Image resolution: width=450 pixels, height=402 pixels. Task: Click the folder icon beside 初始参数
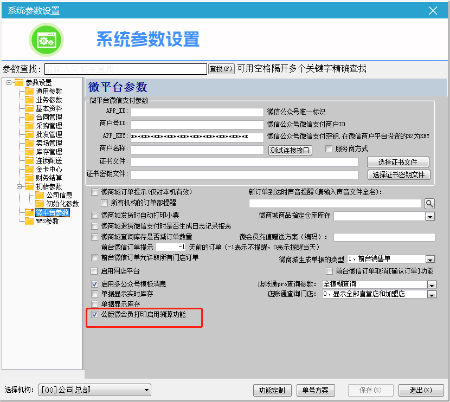[x=29, y=186]
